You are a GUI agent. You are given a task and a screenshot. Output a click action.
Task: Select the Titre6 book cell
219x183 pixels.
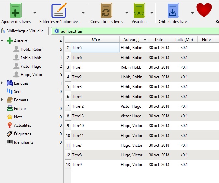[x=95, y=58]
